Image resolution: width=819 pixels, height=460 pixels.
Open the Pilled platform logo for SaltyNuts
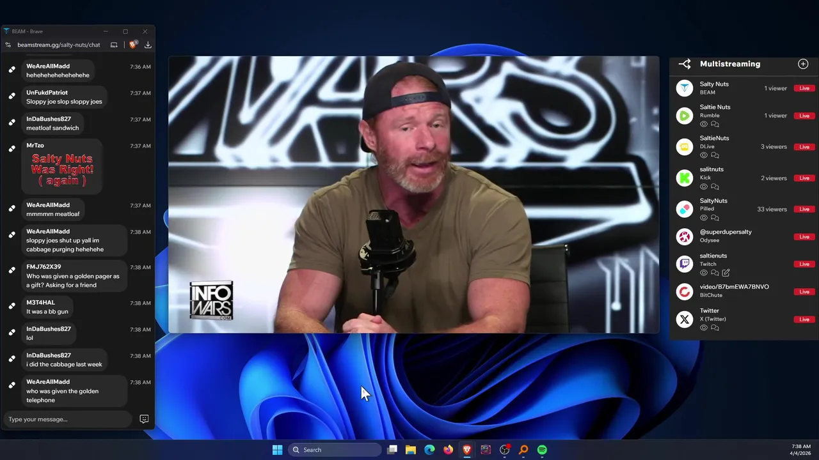[x=685, y=209]
